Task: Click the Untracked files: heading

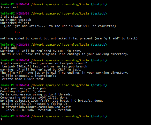Action: coord(15,23)
